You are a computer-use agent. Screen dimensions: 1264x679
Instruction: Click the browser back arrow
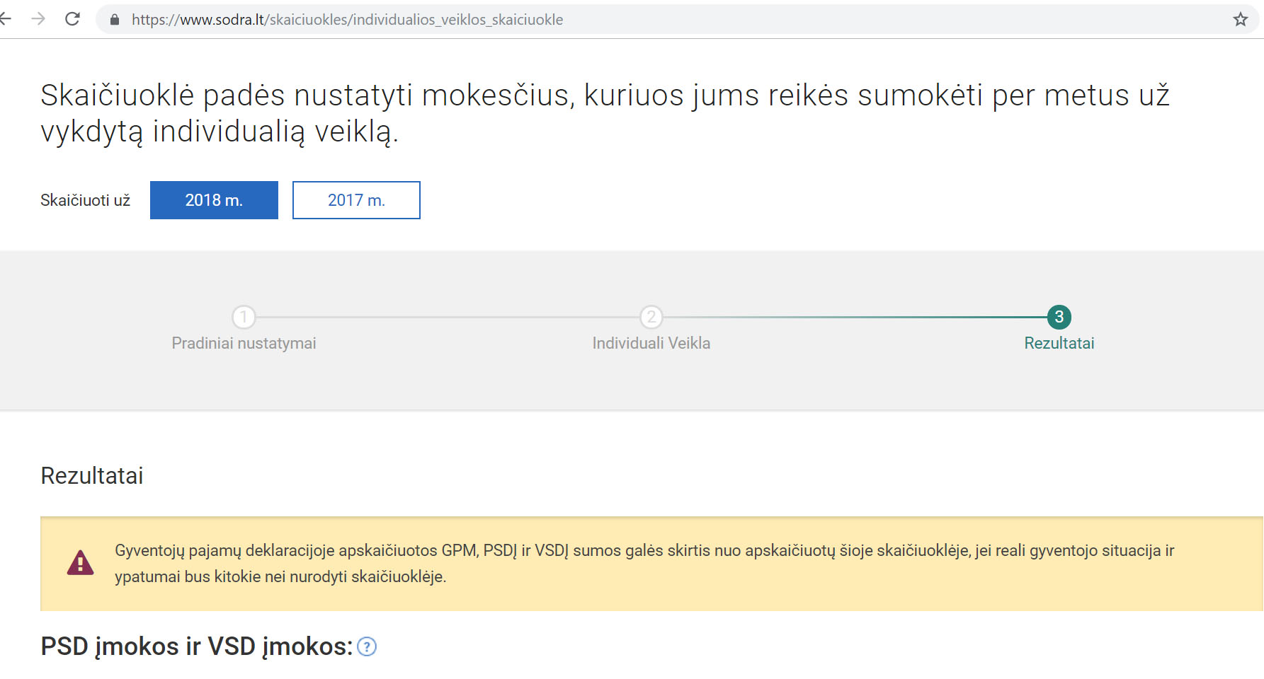click(x=6, y=19)
